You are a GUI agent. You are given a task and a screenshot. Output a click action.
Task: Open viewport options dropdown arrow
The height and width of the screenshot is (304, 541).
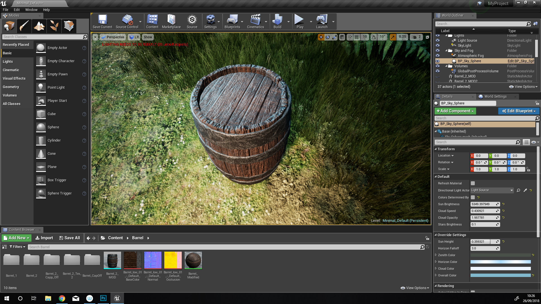95,37
